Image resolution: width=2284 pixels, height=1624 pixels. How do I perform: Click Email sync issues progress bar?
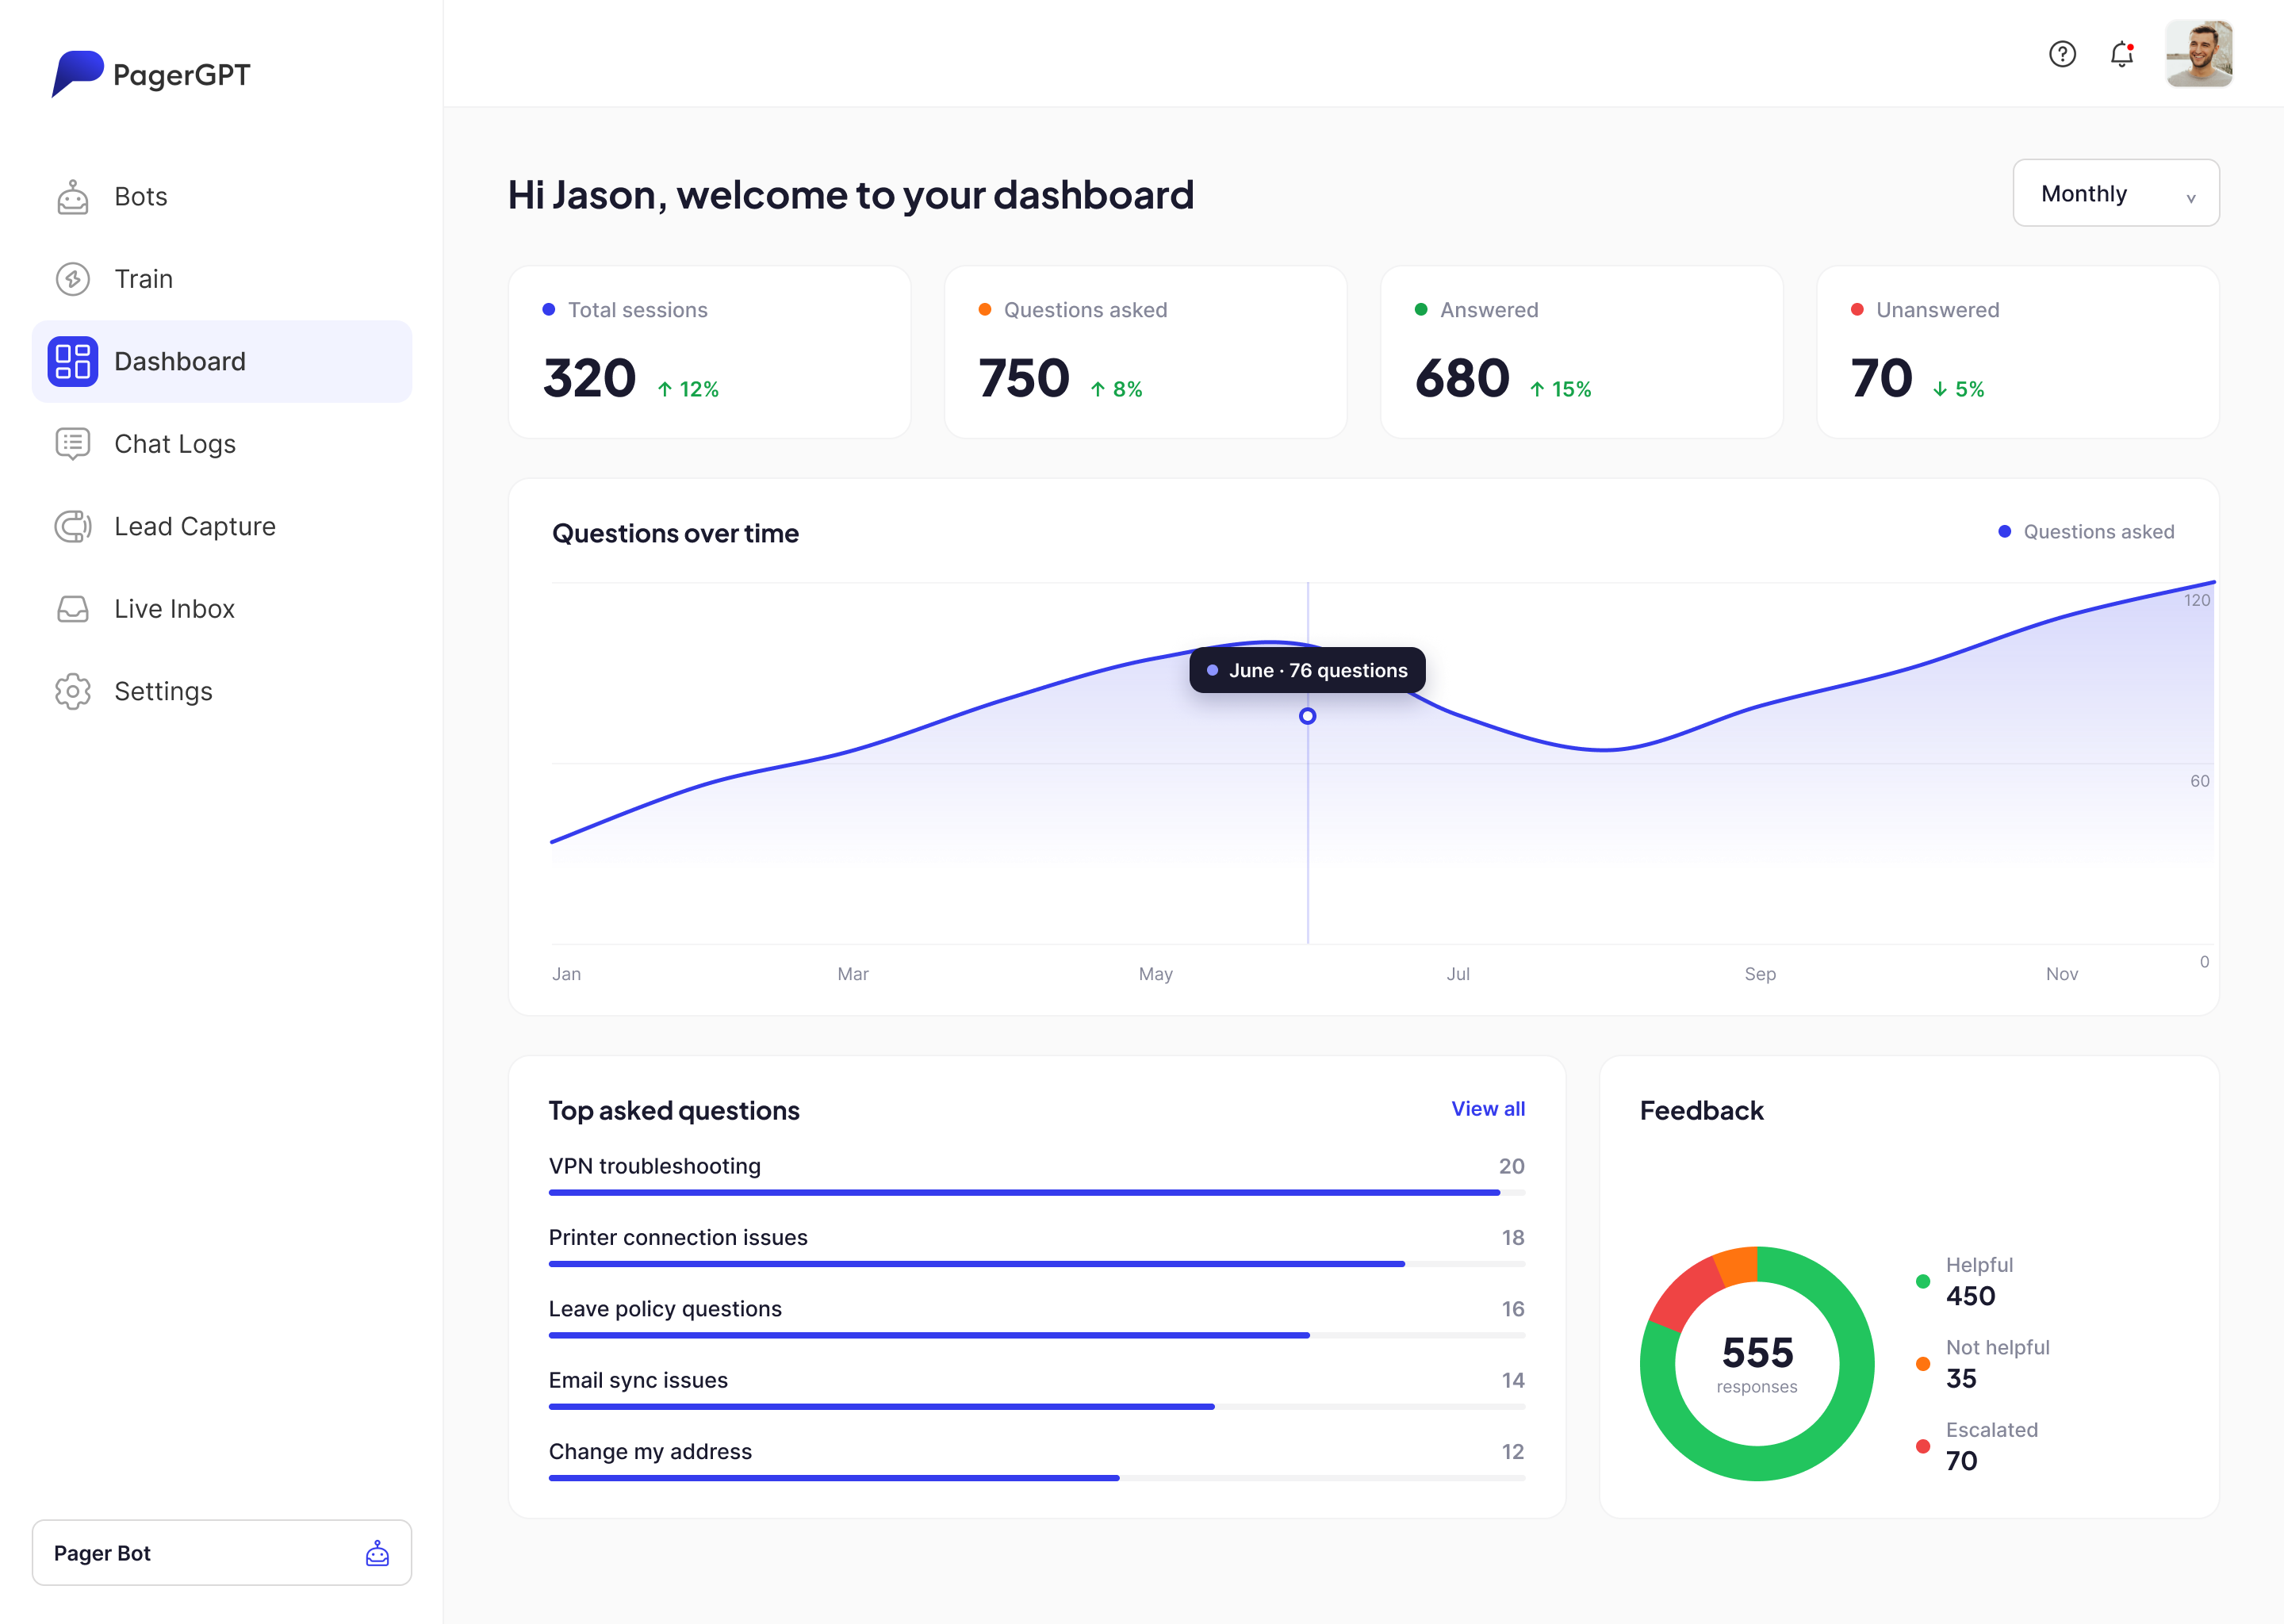click(x=1037, y=1407)
